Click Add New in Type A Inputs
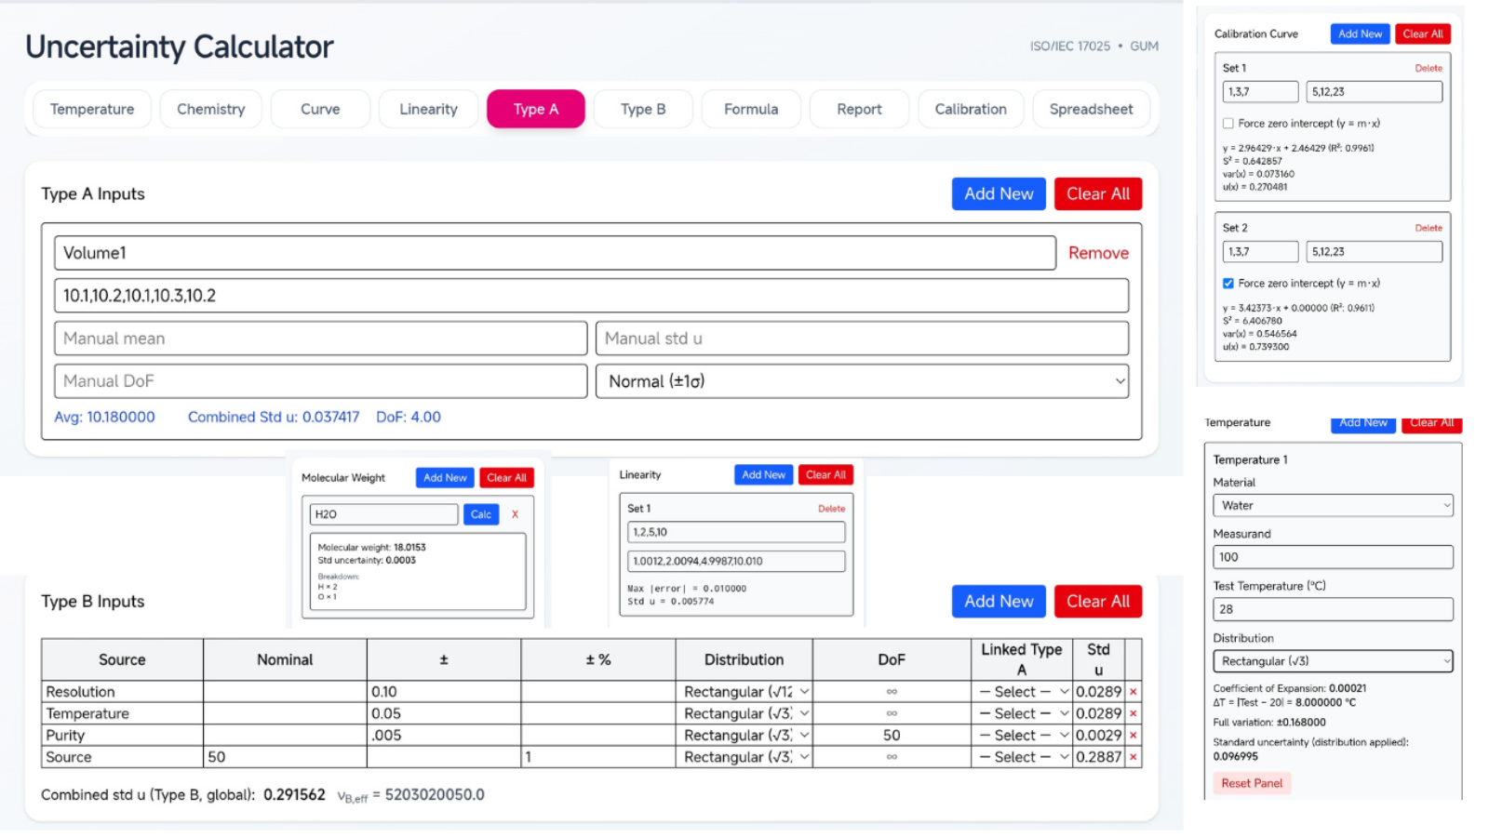Screen dimensions: 1489x837 coord(999,194)
